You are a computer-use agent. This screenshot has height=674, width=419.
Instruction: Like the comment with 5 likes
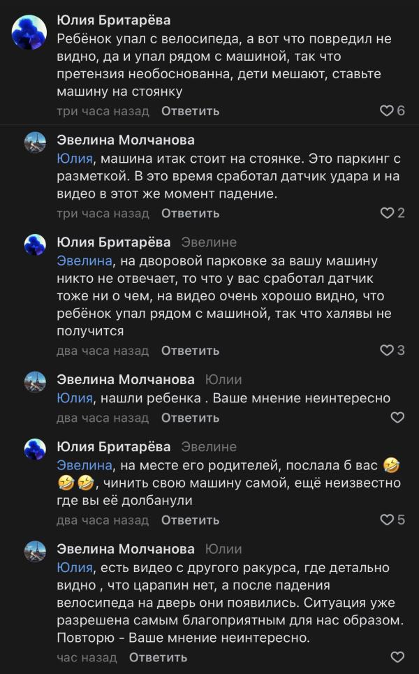pos(387,520)
